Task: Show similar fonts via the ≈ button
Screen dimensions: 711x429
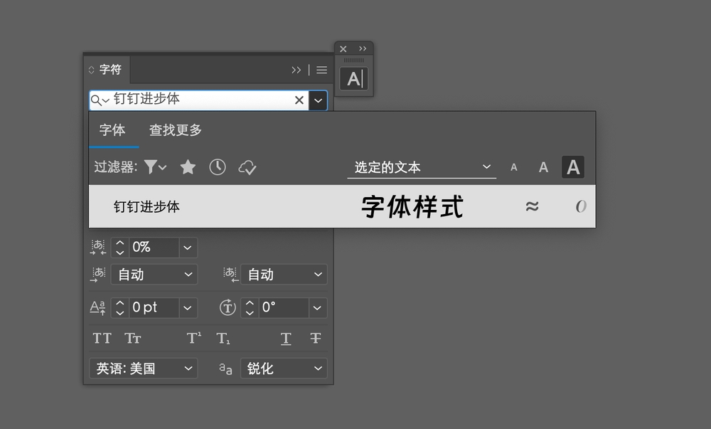Action: click(533, 206)
